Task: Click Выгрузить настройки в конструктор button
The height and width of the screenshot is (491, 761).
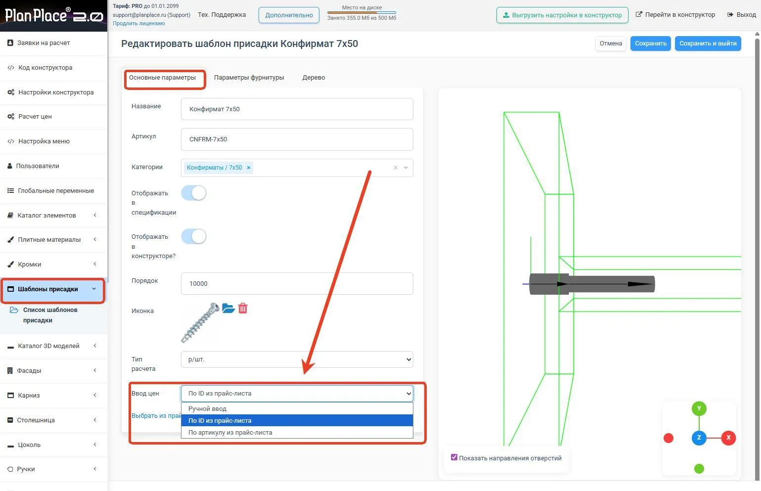Action: click(x=562, y=15)
